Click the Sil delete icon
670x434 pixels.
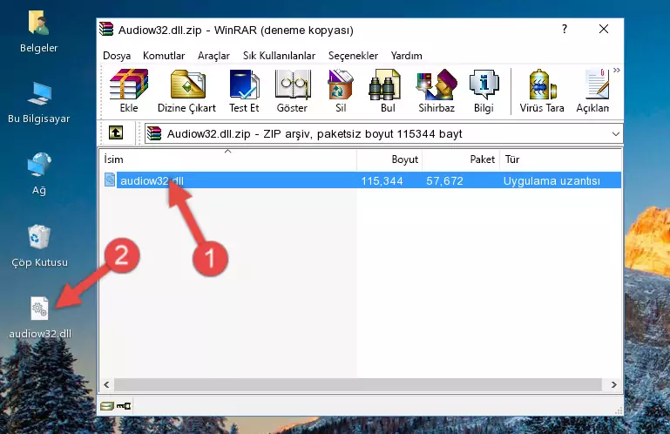click(x=341, y=91)
